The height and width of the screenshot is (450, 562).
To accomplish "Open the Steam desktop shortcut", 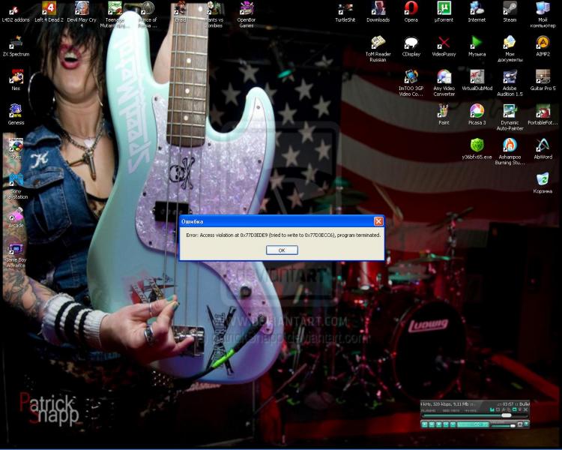I will pyautogui.click(x=510, y=8).
